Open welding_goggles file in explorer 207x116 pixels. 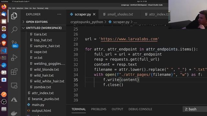click(49, 63)
